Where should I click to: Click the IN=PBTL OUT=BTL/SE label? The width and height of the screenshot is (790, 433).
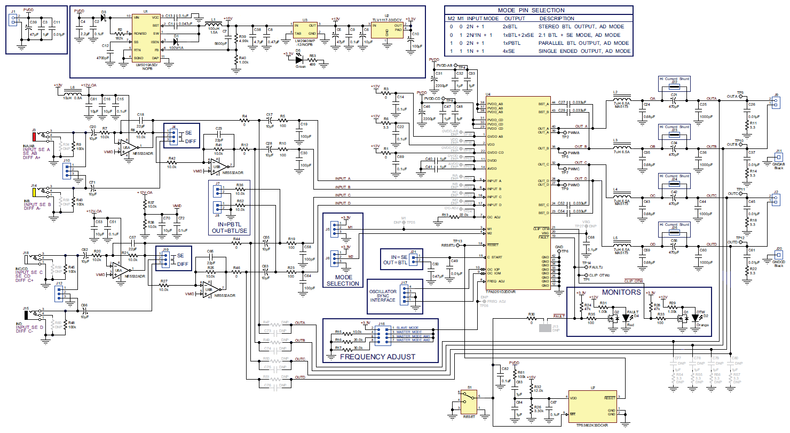coord(230,227)
